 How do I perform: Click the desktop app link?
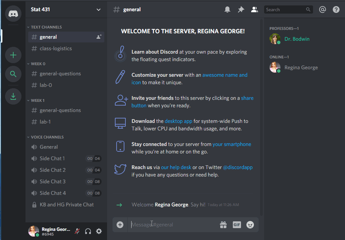[178, 121]
